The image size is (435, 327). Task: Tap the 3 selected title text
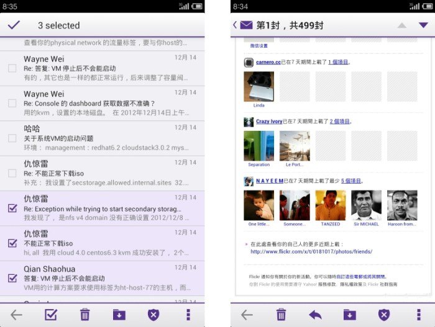[59, 25]
